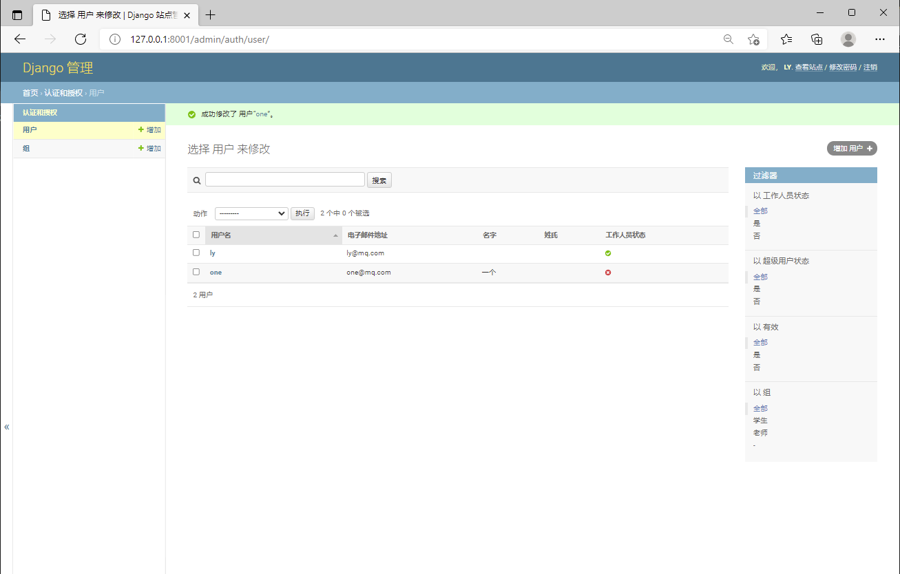The image size is (900, 574).
Task: Filter 有效 by 否
Action: 757,368
